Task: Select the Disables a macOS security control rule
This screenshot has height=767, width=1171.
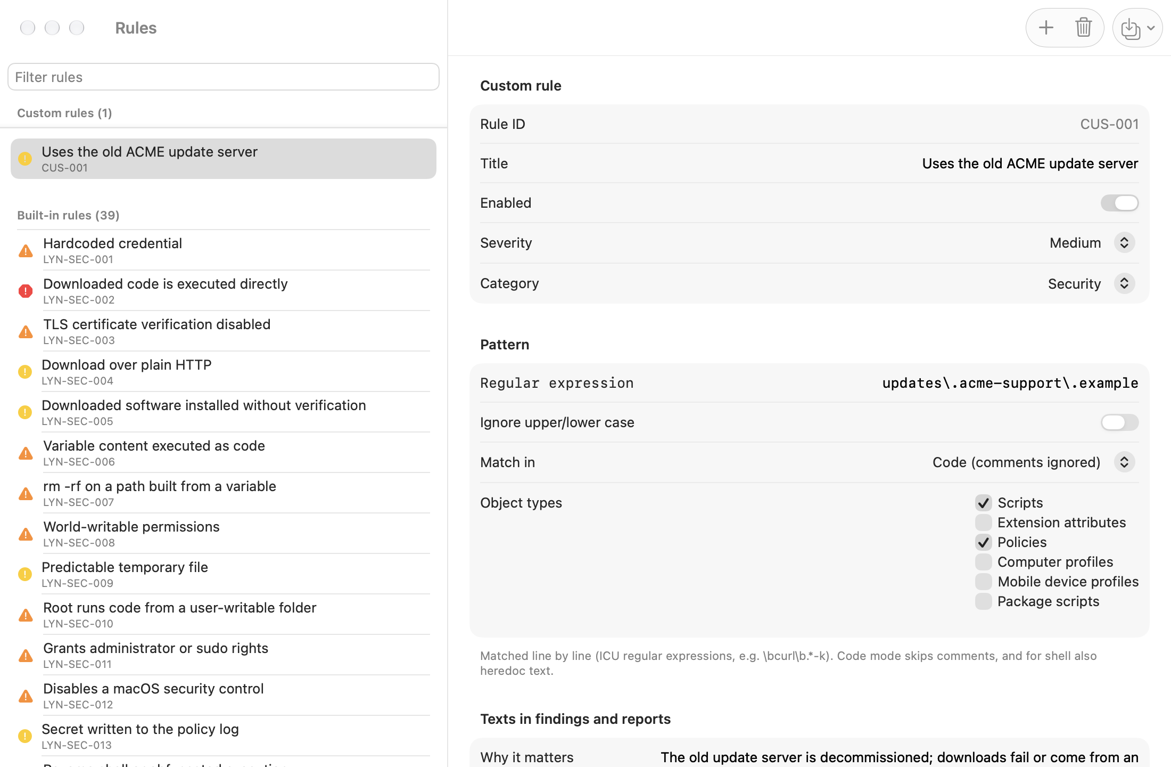Action: [224, 696]
